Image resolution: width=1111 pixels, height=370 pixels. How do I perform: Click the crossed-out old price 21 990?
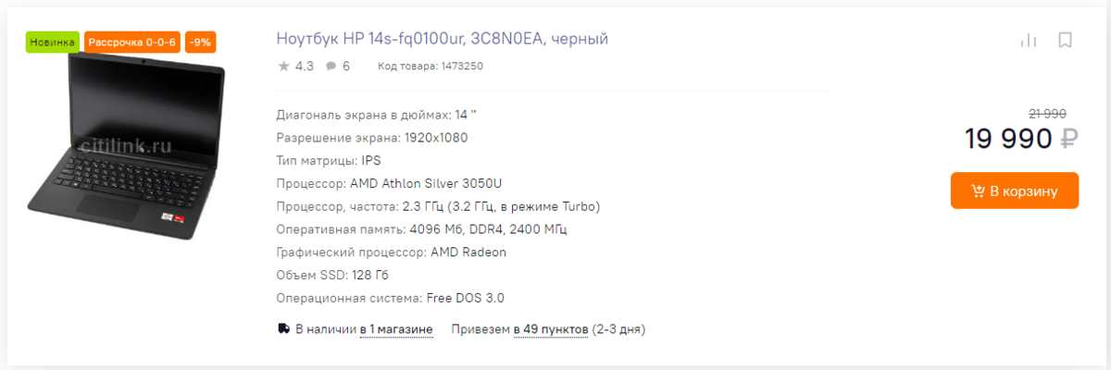tap(1048, 113)
